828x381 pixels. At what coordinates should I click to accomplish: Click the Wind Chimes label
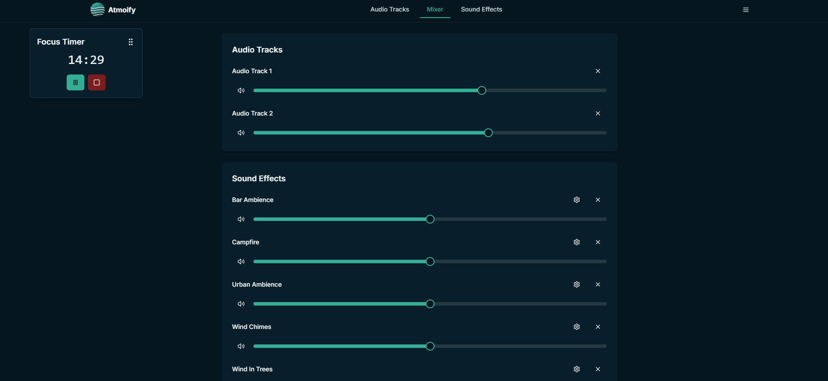click(x=252, y=327)
